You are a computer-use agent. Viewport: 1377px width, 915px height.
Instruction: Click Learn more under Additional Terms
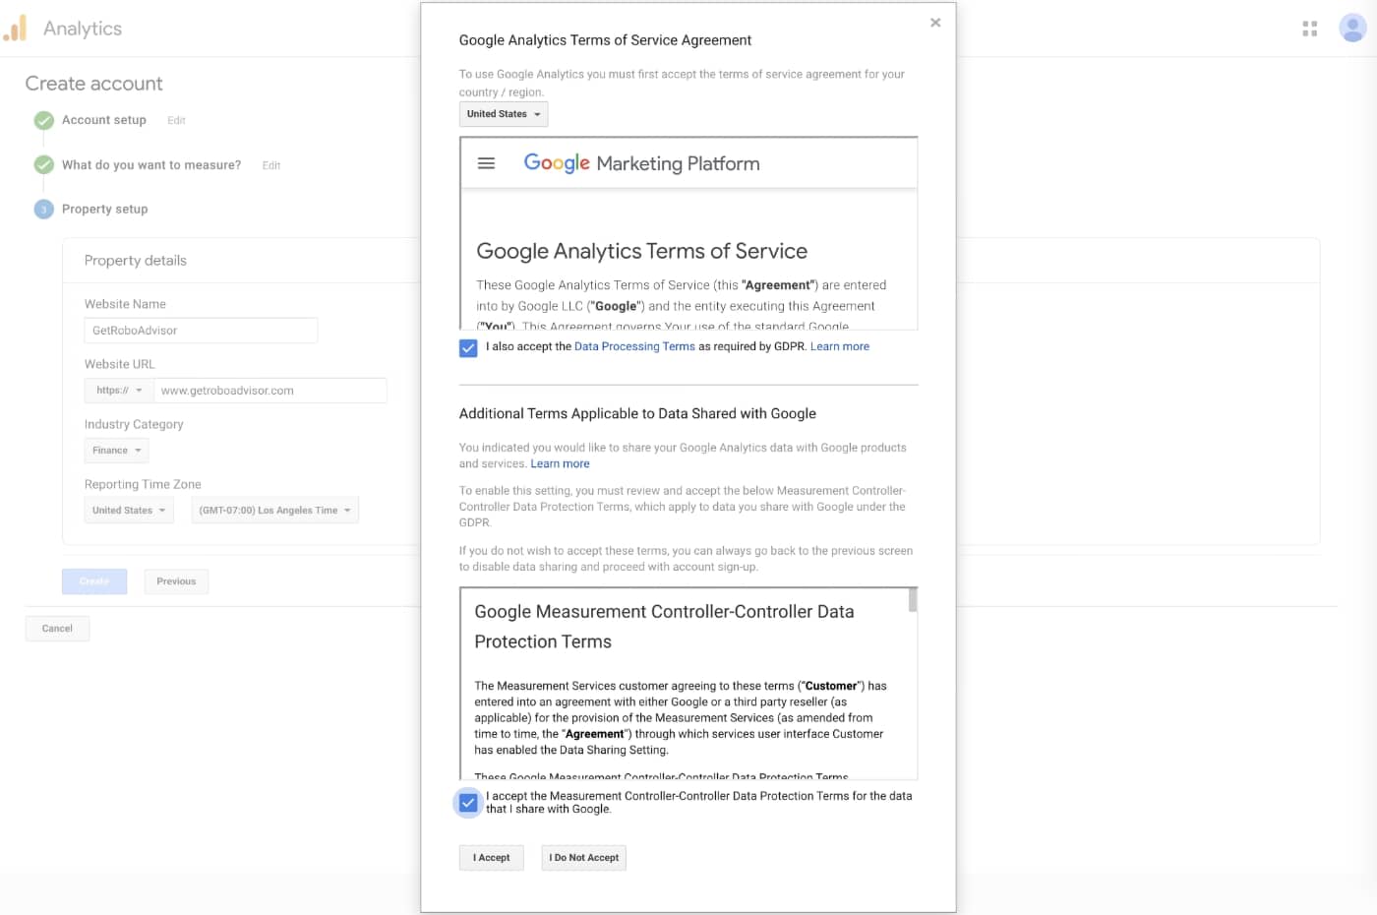[x=561, y=463]
